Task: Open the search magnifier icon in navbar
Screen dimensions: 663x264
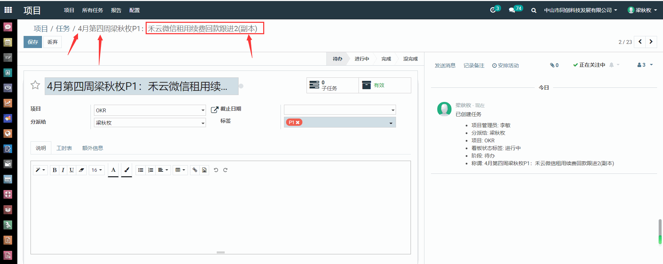Action: coord(534,10)
